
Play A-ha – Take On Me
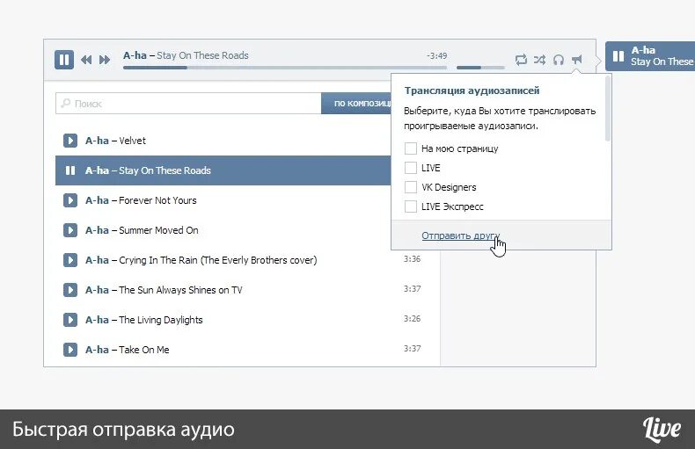pyautogui.click(x=70, y=350)
